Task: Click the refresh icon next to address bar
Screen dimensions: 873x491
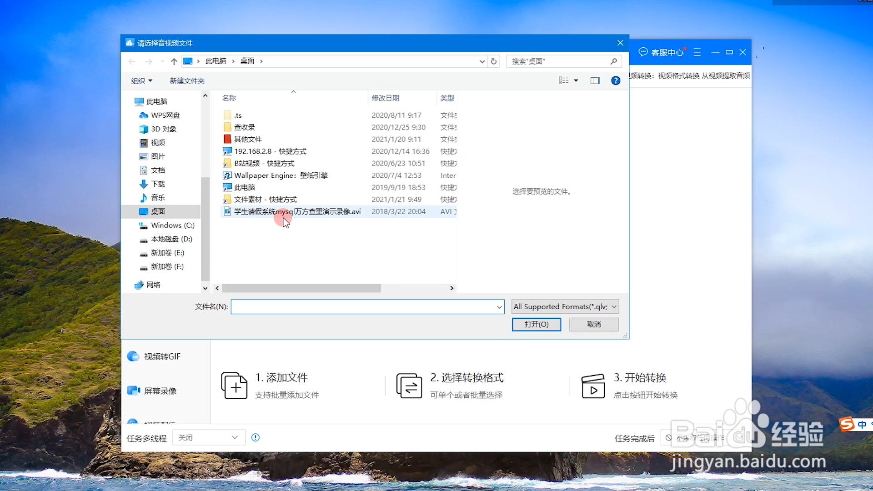Action: (x=494, y=61)
